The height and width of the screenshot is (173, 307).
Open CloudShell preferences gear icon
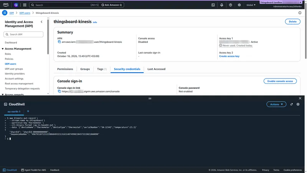point(298,104)
